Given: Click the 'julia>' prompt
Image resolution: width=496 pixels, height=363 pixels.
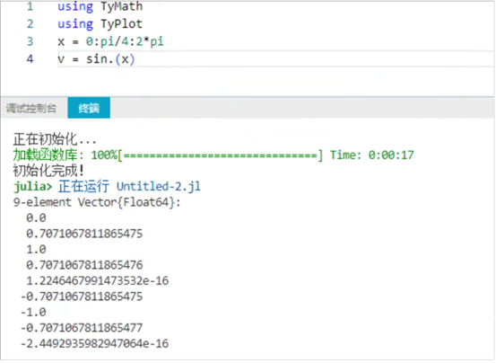Looking at the screenshot, I should (x=32, y=186).
